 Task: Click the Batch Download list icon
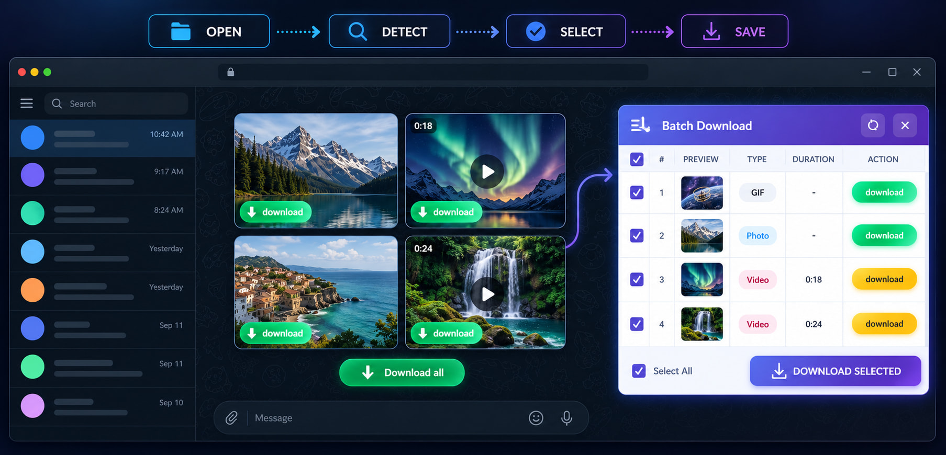640,126
